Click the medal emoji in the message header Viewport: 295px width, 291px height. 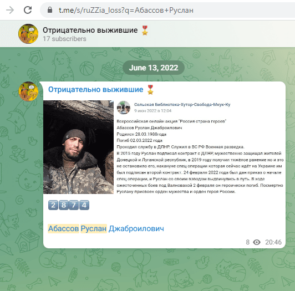150,90
